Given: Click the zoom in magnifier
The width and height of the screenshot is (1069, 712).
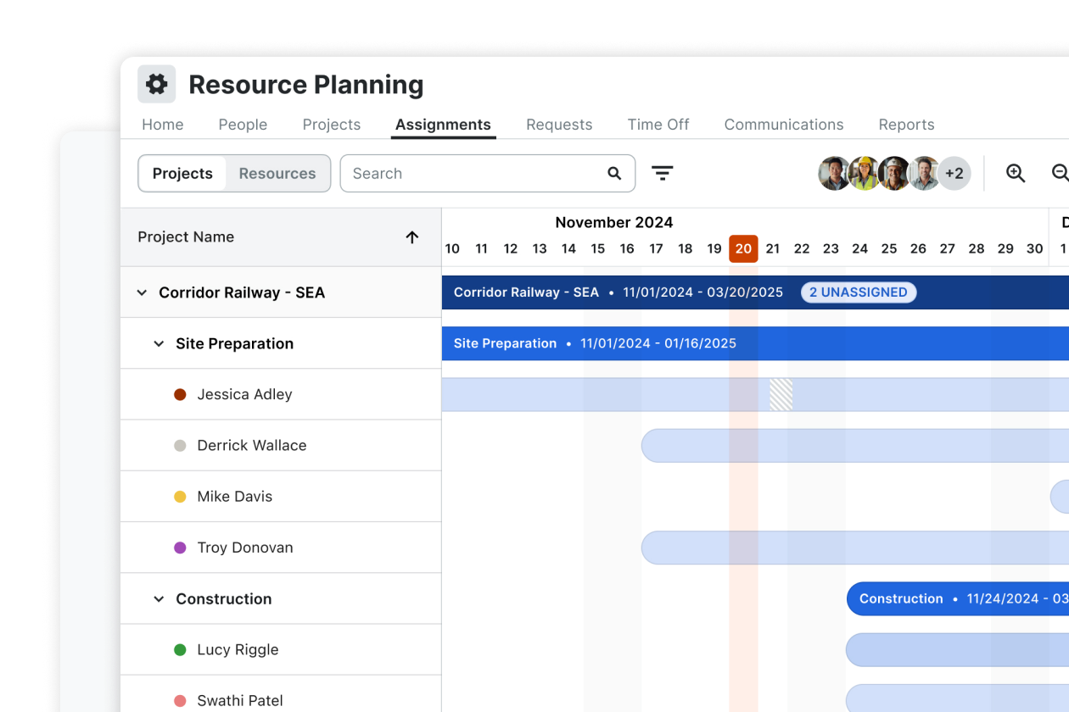Looking at the screenshot, I should [1016, 174].
